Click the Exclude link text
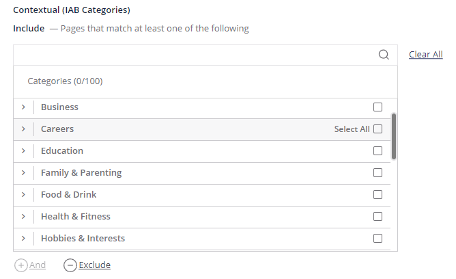The width and height of the screenshot is (456, 279). (x=94, y=265)
